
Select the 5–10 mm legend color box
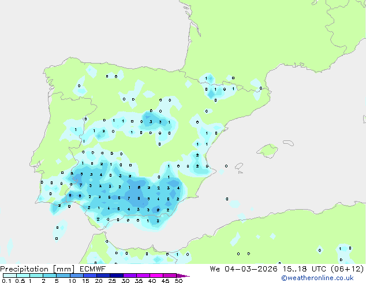pyautogui.click(x=63, y=275)
